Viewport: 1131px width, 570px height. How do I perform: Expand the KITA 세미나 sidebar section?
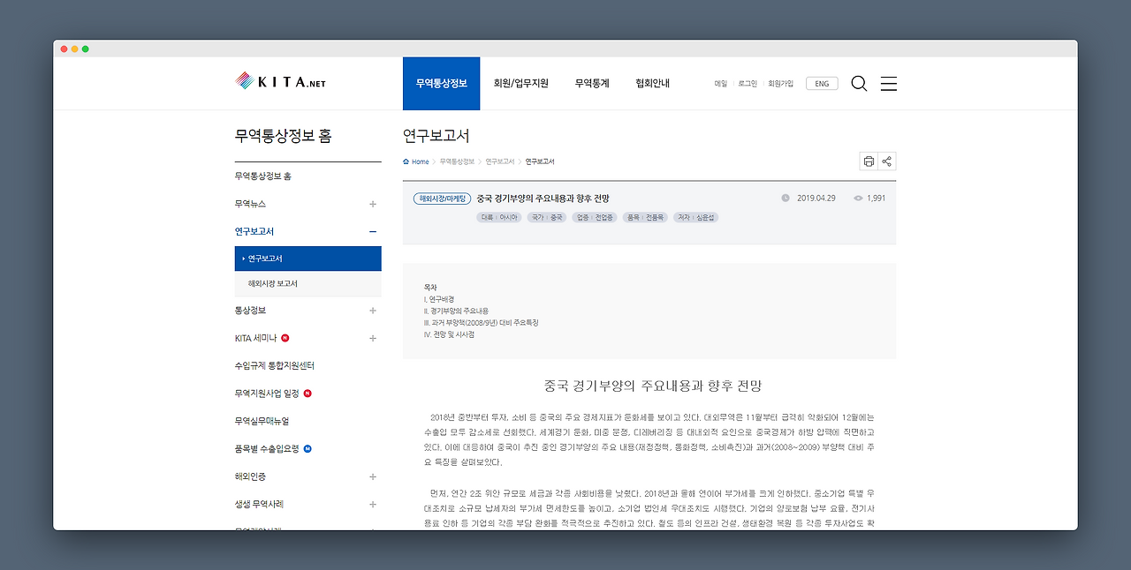[x=373, y=338]
